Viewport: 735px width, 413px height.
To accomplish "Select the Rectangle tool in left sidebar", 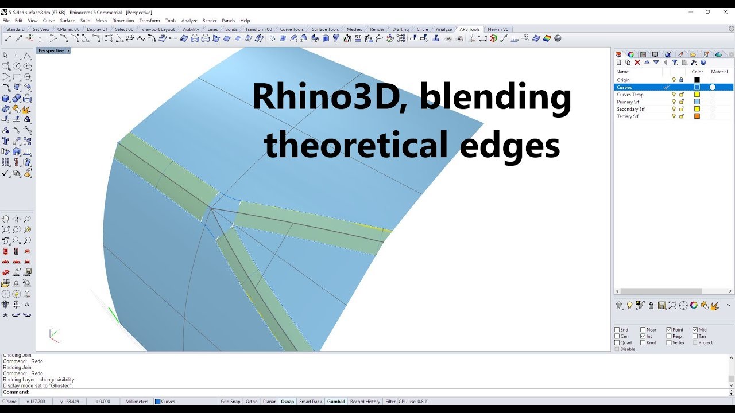I will tap(16, 77).
